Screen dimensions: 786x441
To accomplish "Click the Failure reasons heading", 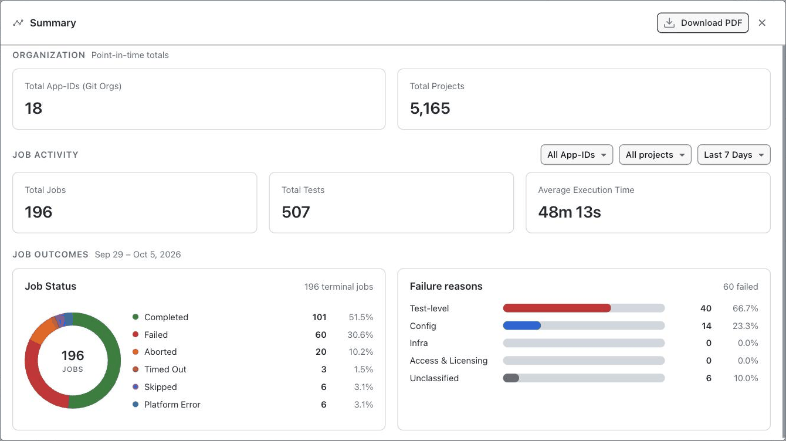I will click(446, 286).
